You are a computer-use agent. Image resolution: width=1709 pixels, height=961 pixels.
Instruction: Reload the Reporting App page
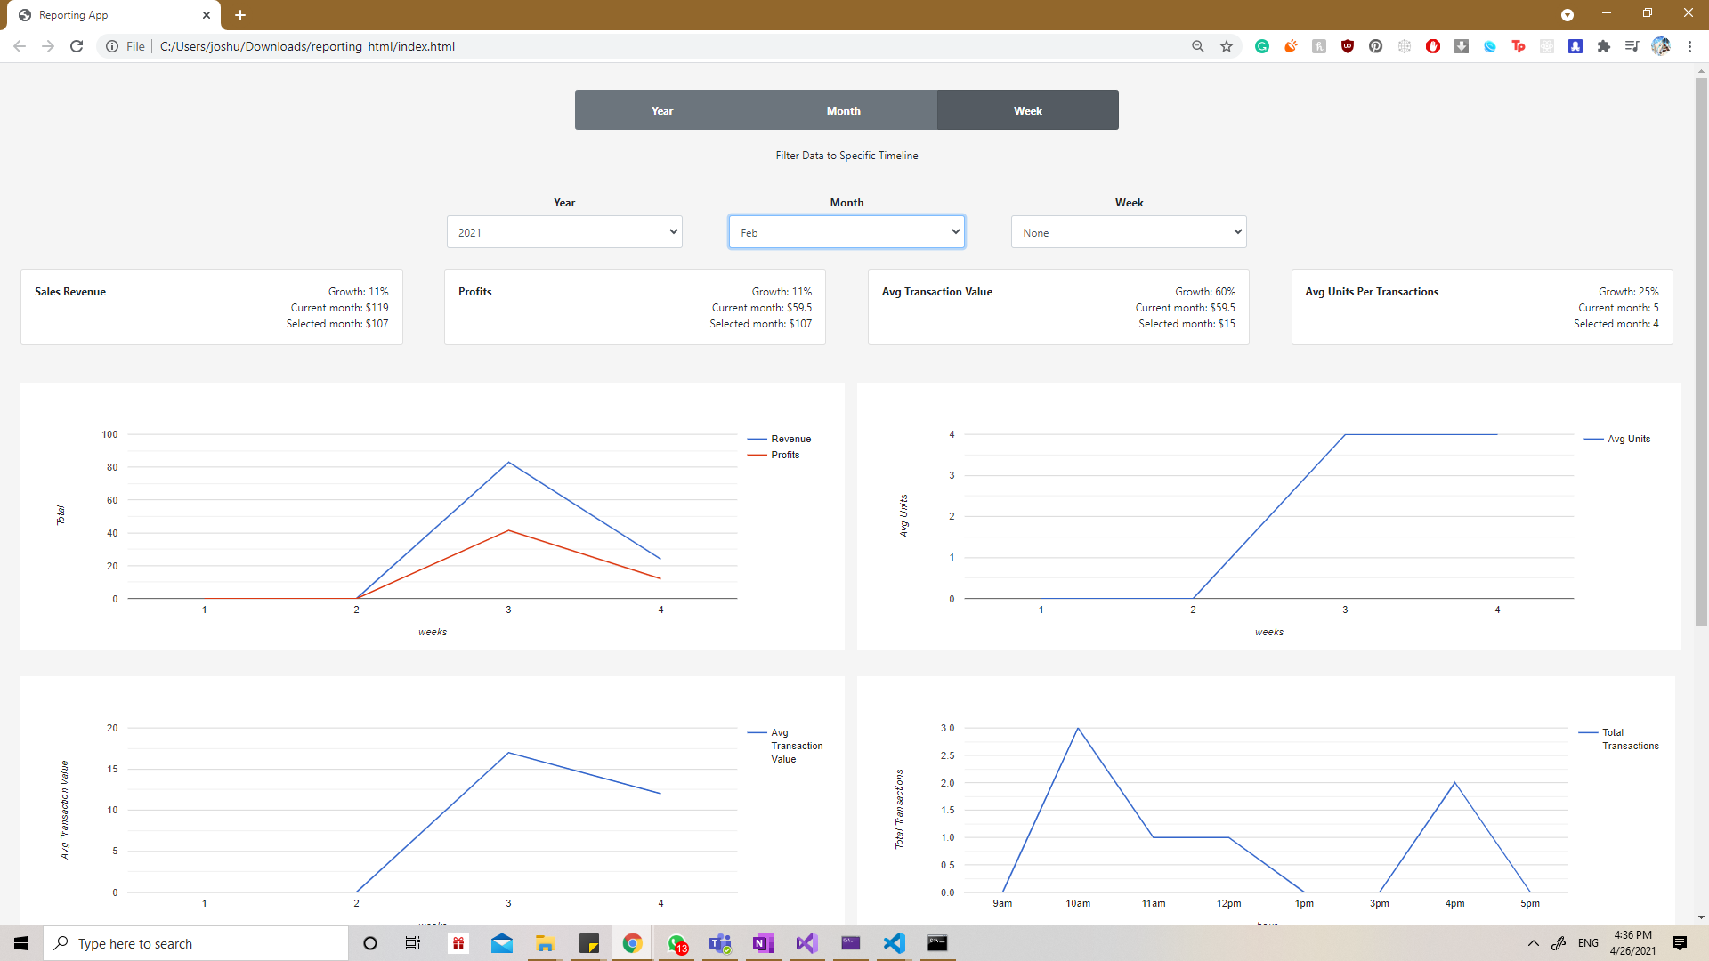(77, 46)
